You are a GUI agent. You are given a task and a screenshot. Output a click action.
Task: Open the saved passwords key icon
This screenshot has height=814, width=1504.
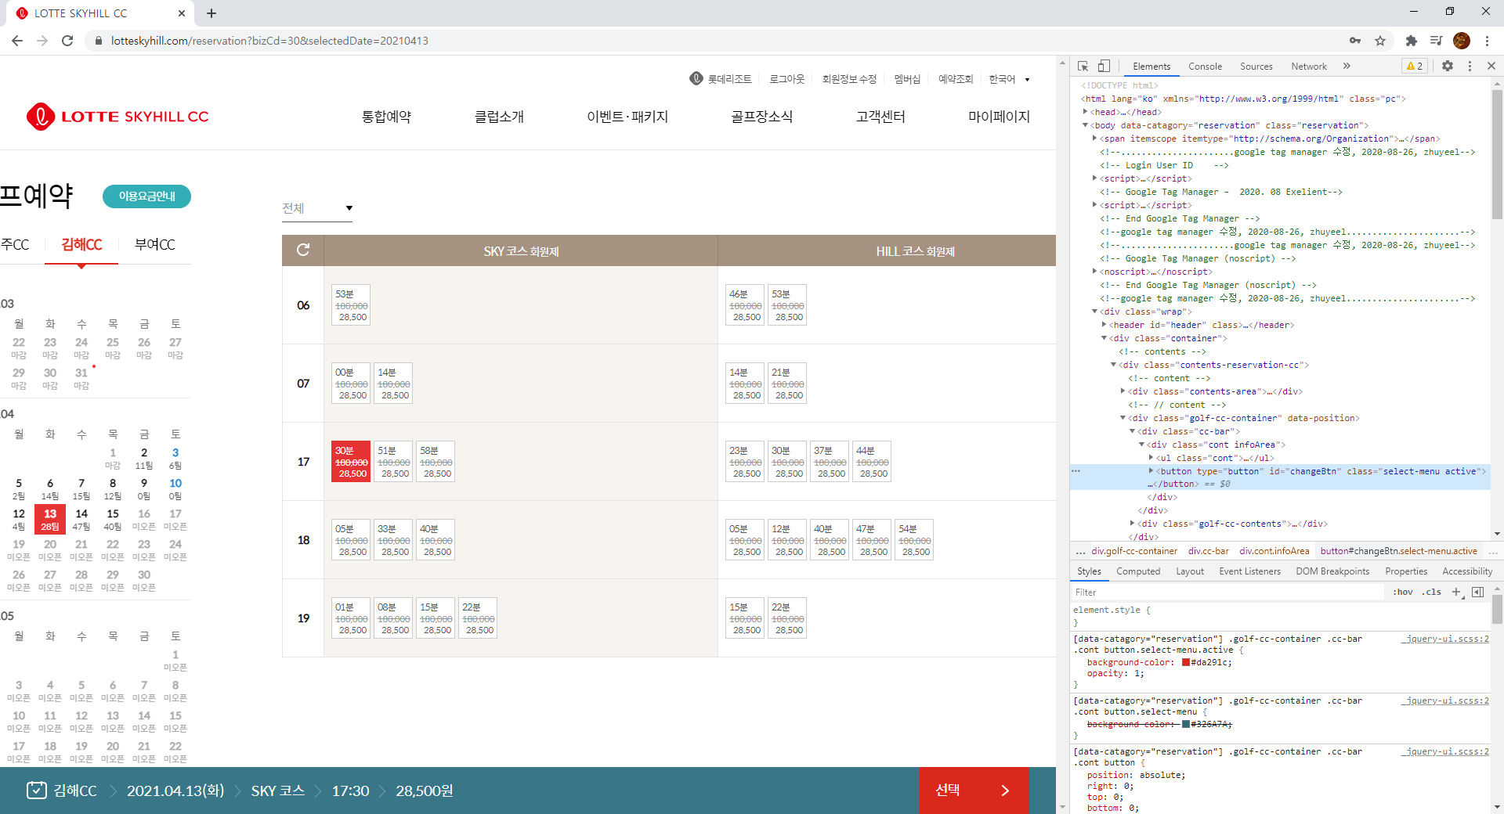[x=1355, y=41]
